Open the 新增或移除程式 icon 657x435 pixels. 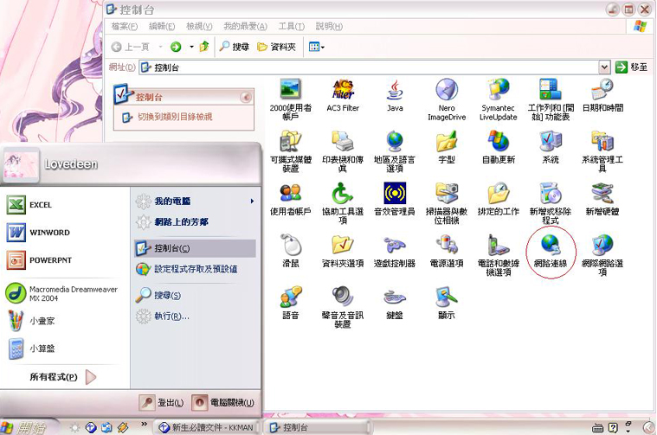(551, 195)
